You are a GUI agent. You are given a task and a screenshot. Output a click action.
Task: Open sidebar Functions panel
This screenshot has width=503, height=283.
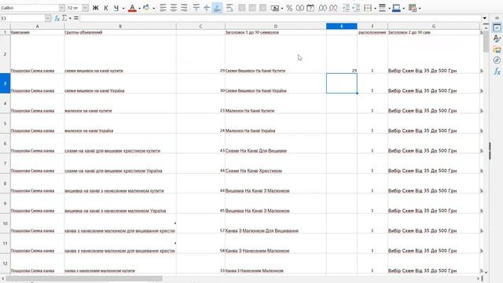497,71
